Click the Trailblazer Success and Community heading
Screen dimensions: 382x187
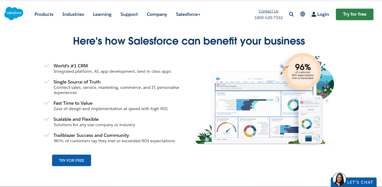click(91, 135)
